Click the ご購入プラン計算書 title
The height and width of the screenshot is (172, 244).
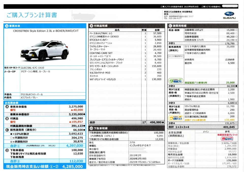click(32, 15)
